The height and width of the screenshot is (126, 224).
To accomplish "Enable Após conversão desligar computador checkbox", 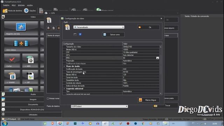I will point(167,119).
